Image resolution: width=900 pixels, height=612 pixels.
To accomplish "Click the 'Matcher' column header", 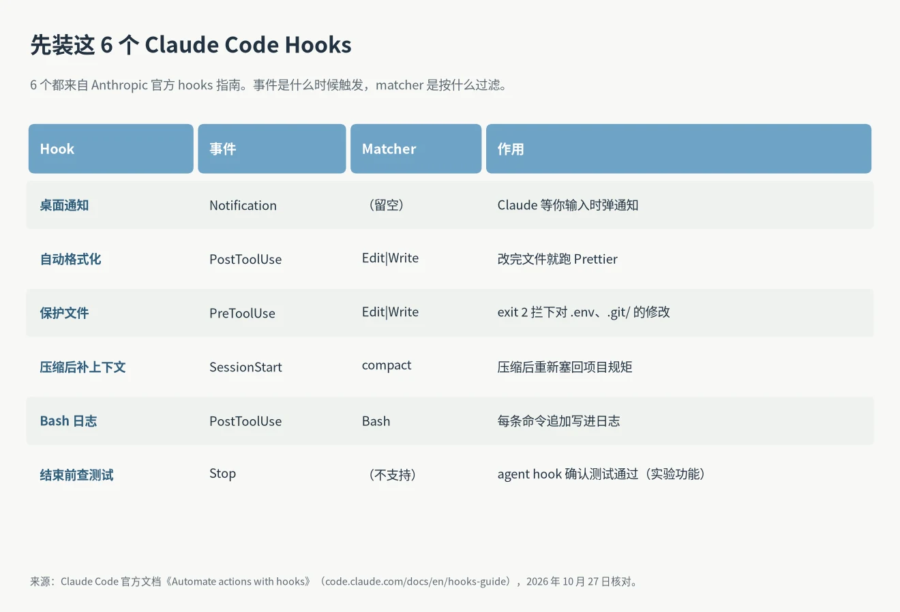I will (416, 149).
